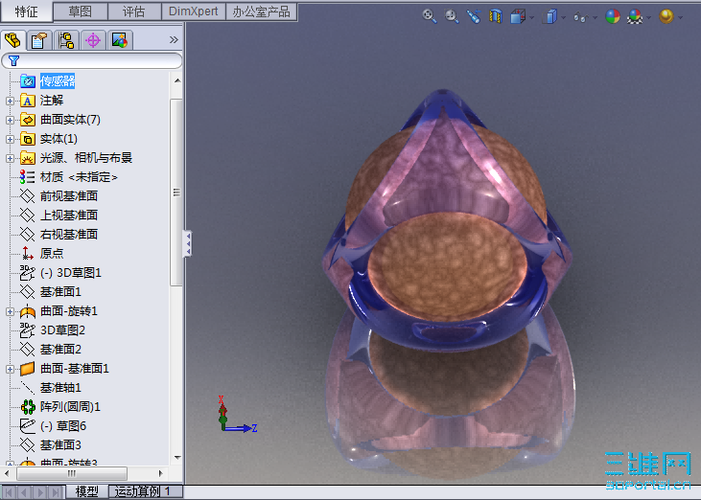
Task: Open the PropertyManager tab icon
Action: click(39, 40)
